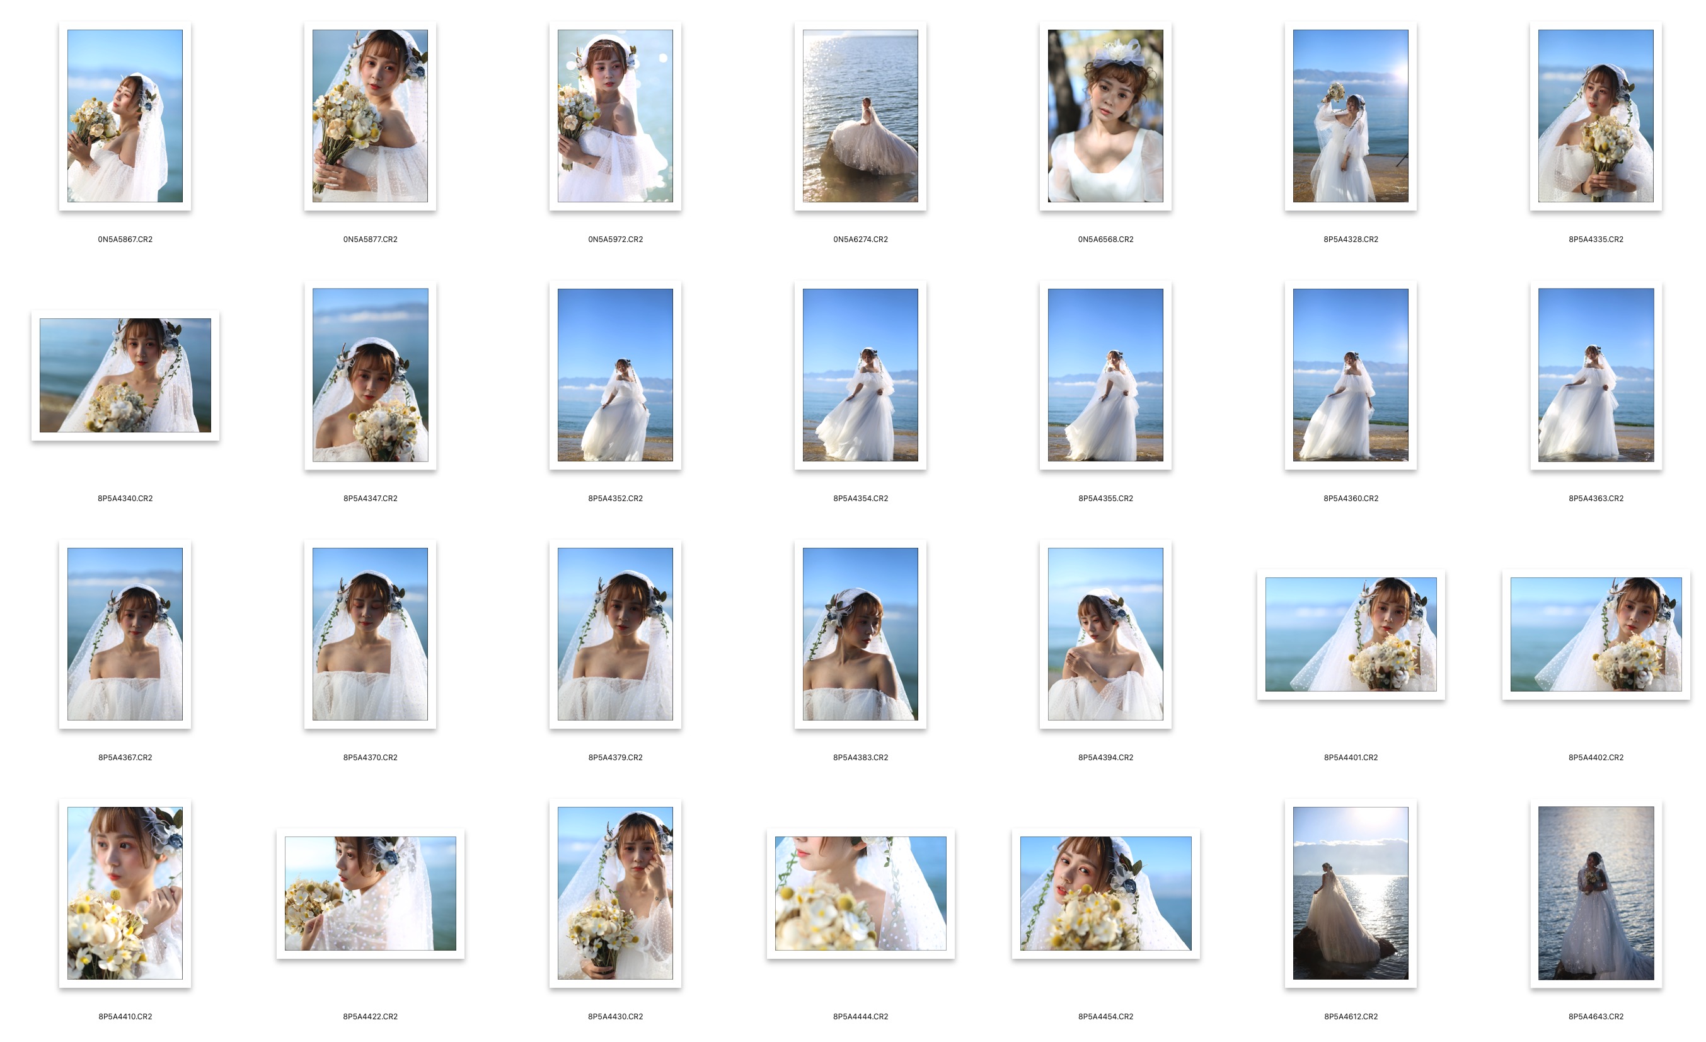1706x1042 pixels.
Task: Pick the 8P5A4612.CR2 sunset photo
Action: (x=1350, y=893)
